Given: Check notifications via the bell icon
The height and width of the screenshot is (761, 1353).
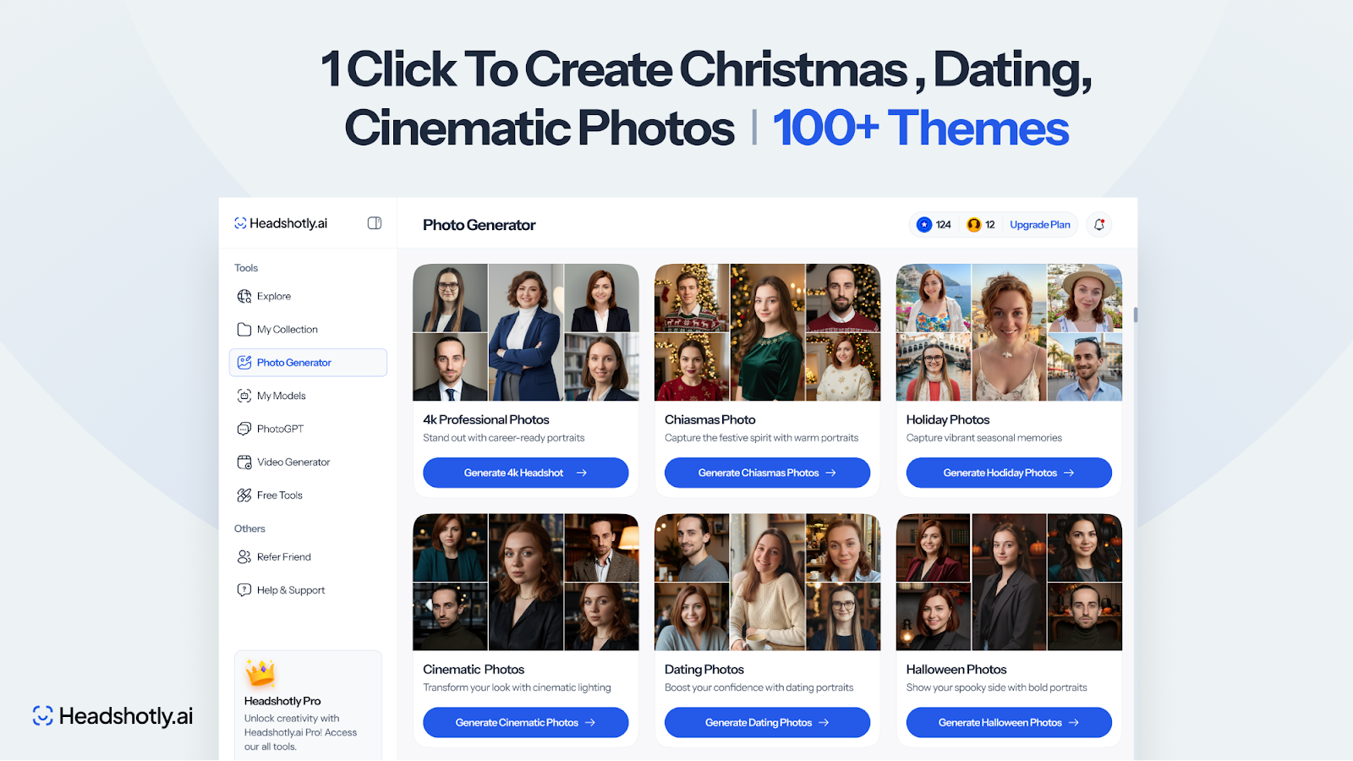Looking at the screenshot, I should [1098, 224].
